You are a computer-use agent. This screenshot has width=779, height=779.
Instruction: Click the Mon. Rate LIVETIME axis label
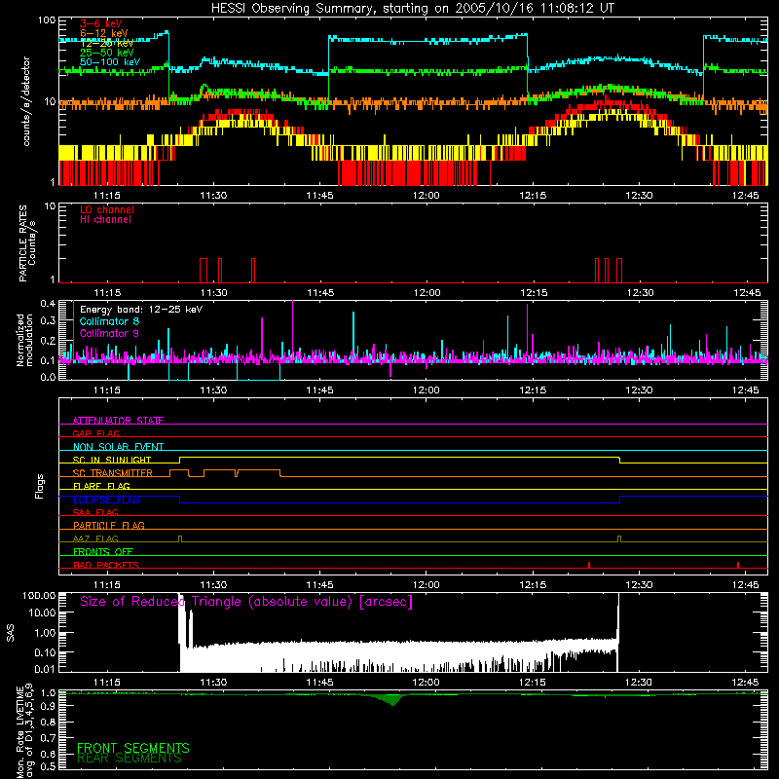(x=25, y=731)
